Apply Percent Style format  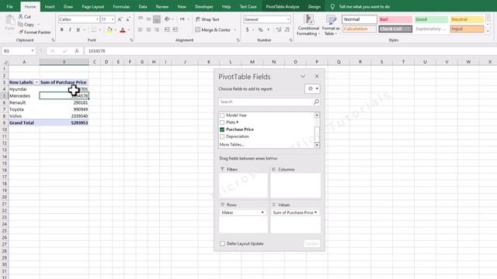point(261,29)
